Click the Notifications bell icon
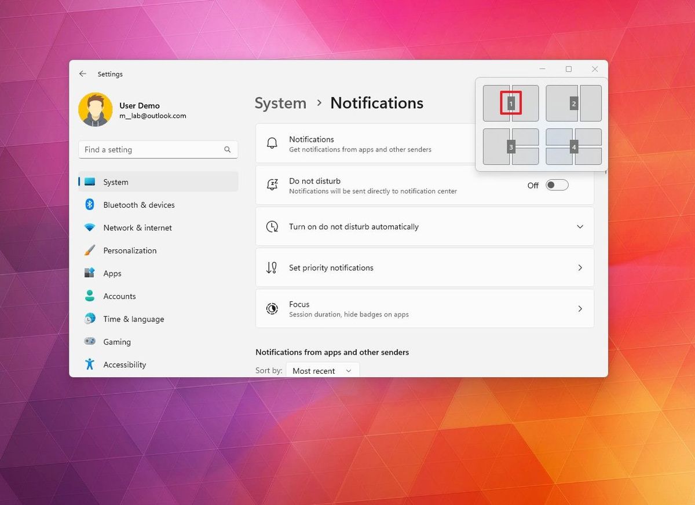 click(x=272, y=143)
